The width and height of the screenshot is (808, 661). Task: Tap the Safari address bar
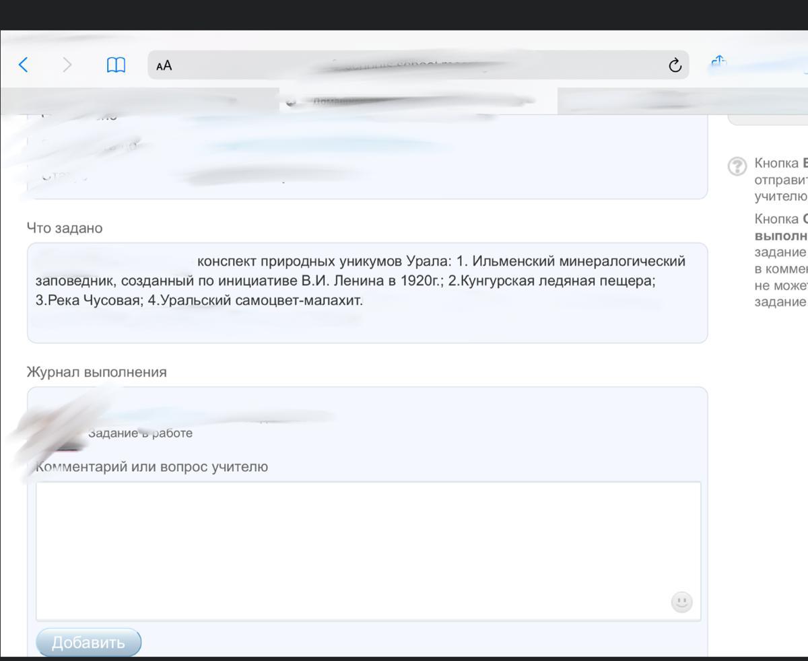[418, 65]
